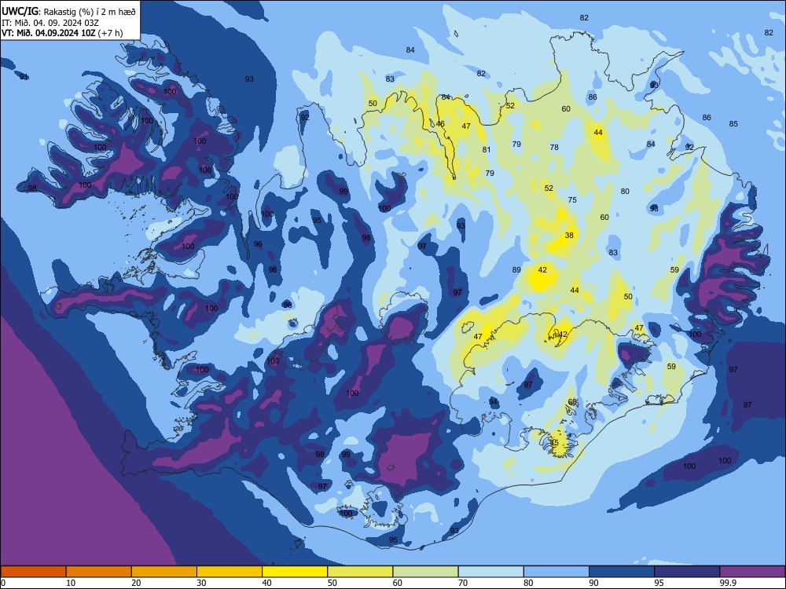Click the '38' humidity value on the map
Viewport: 786px width, 589px height.
point(569,235)
